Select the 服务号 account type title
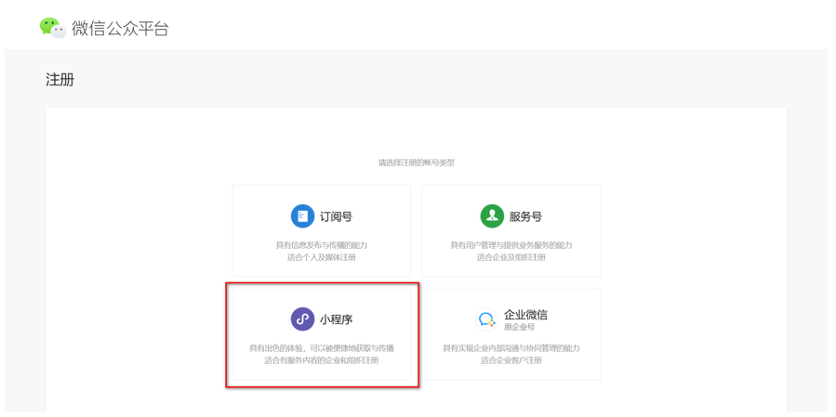Screen dimensions: 836x417 coord(525,216)
